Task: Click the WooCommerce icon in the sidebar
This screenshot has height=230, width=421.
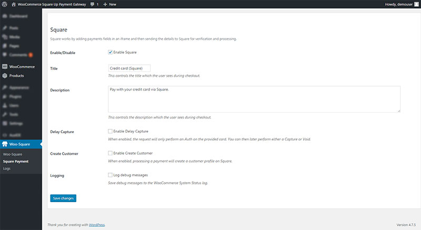Action: point(5,66)
